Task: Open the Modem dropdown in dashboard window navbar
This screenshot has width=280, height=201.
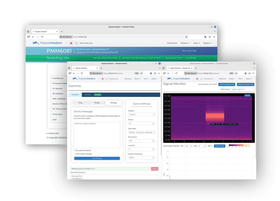Action: click(185, 43)
